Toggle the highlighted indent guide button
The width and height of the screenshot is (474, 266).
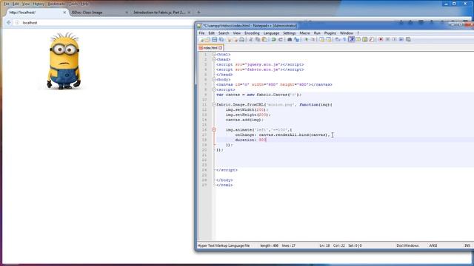(x=351, y=39)
